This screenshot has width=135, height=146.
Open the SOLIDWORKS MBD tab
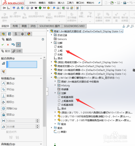point(74,26)
